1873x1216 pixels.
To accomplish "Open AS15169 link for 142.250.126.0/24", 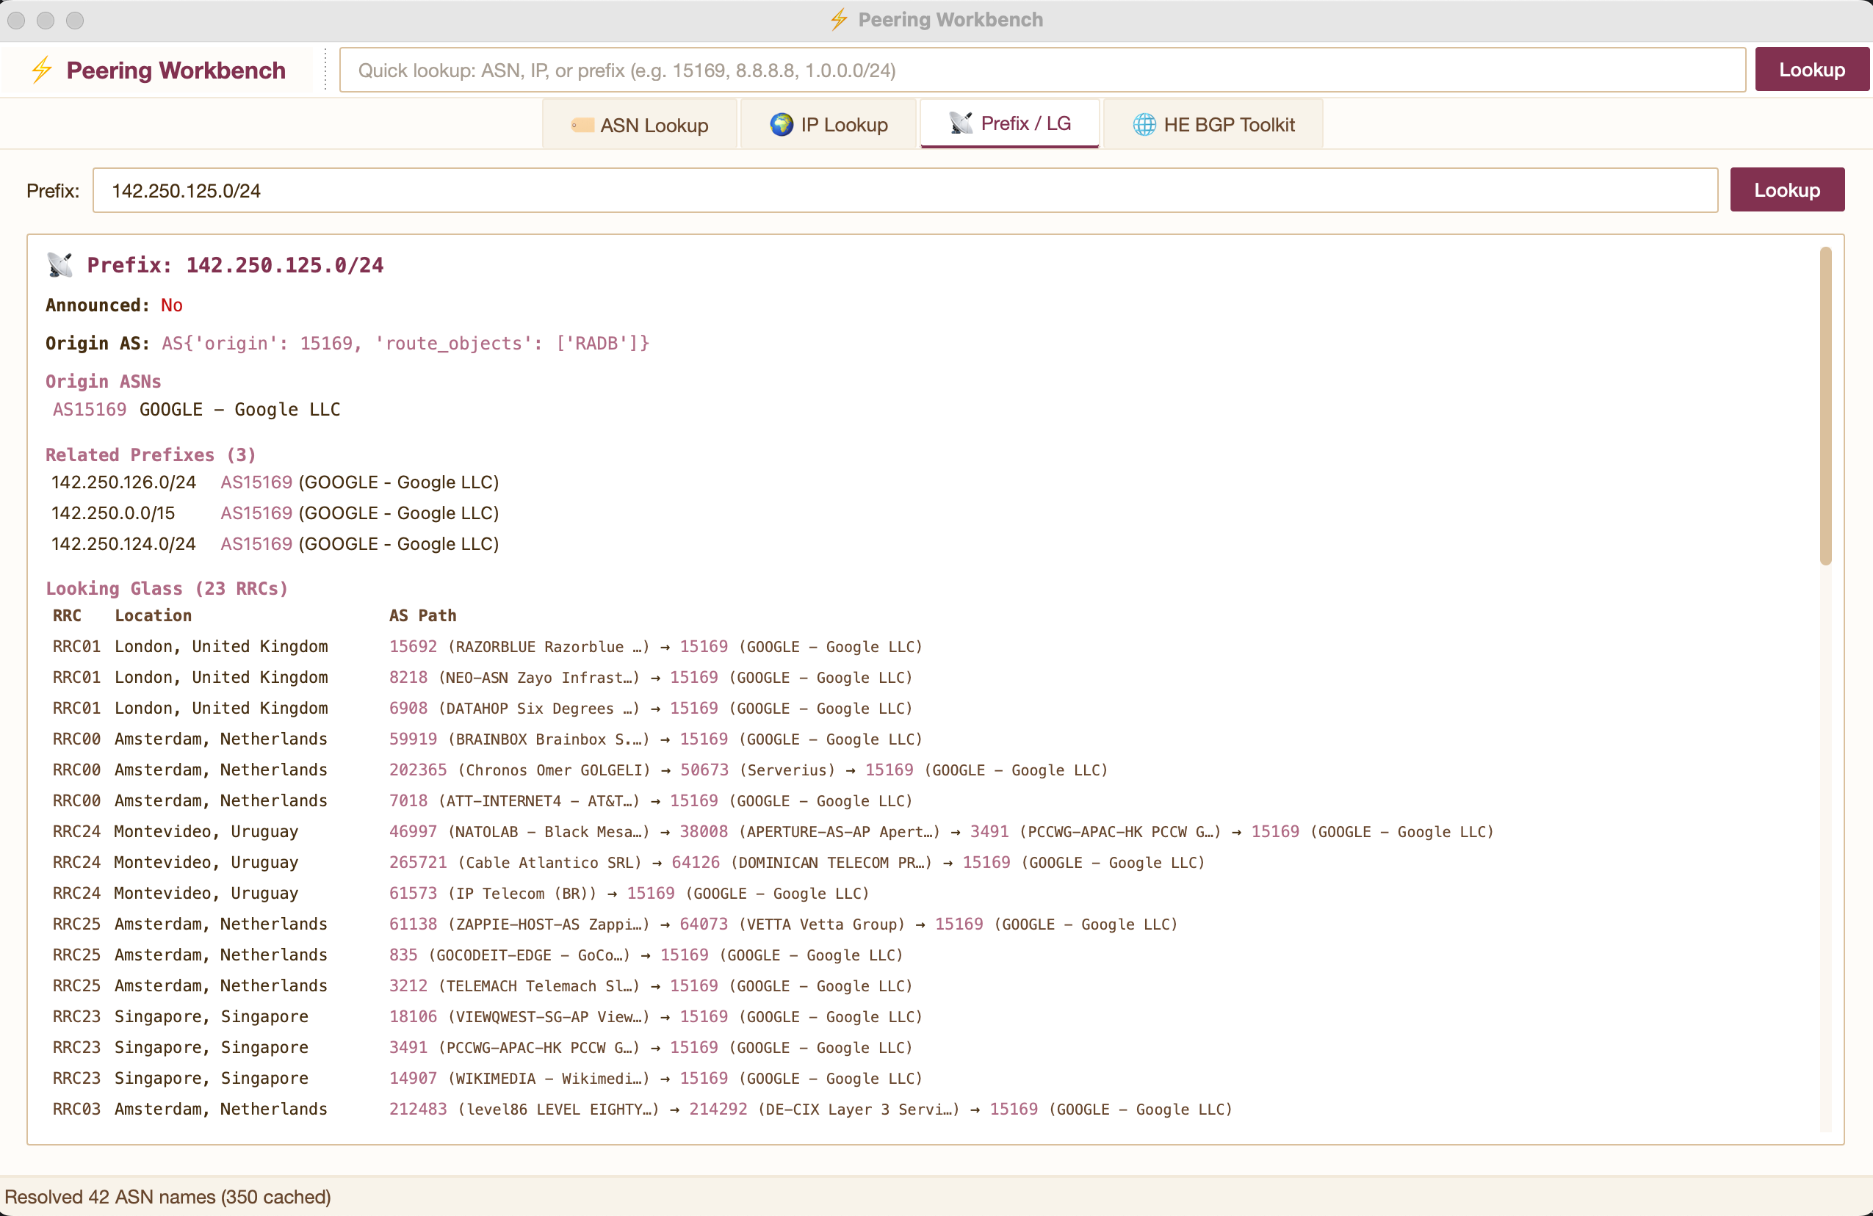I will point(256,482).
